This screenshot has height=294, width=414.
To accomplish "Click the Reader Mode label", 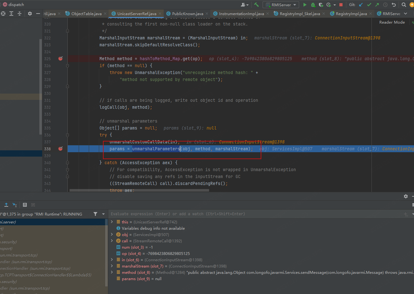I will click(392, 22).
